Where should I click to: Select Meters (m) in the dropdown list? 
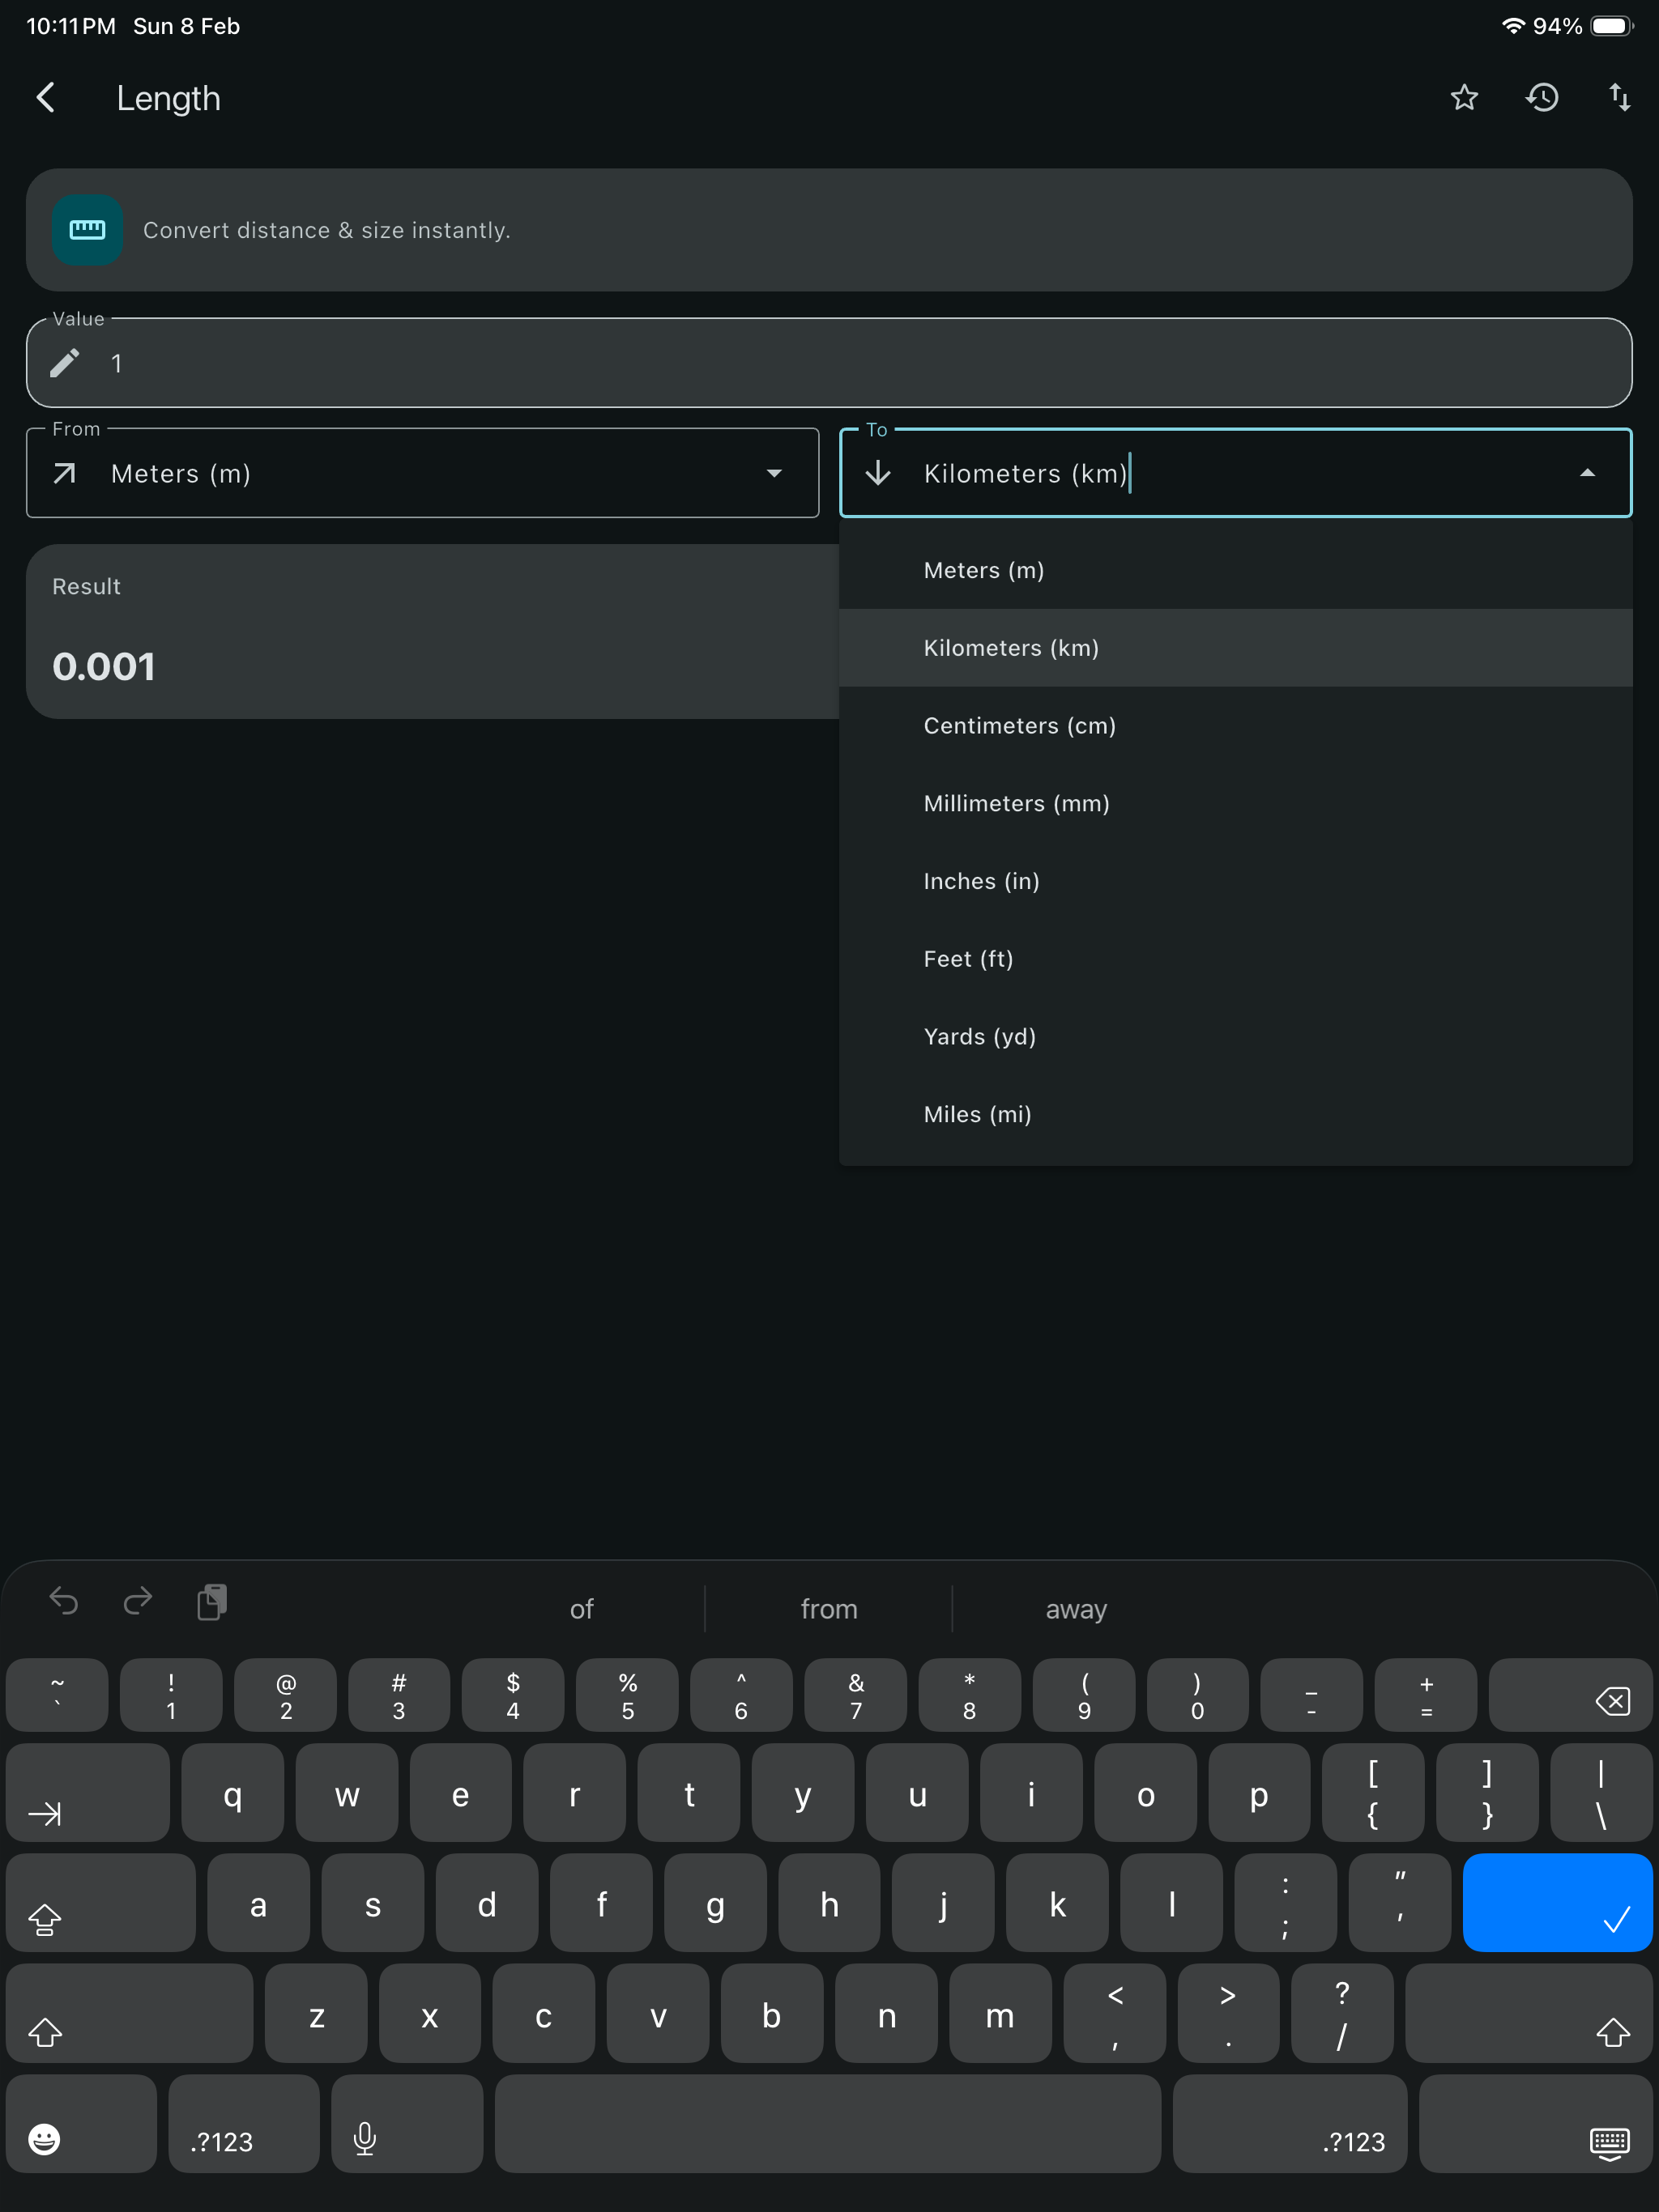pos(1235,570)
